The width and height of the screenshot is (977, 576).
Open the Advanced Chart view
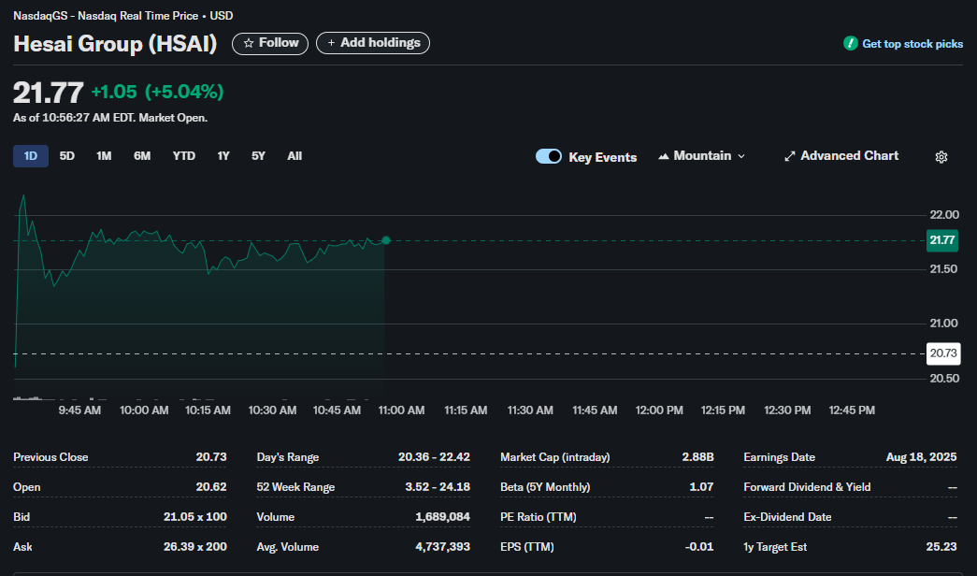(841, 156)
